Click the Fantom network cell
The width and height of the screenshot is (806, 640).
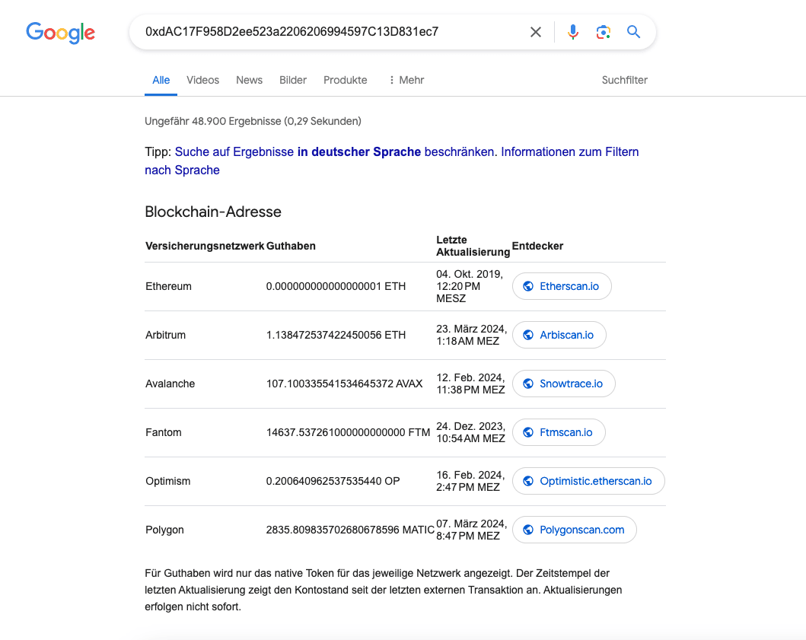[x=164, y=433]
